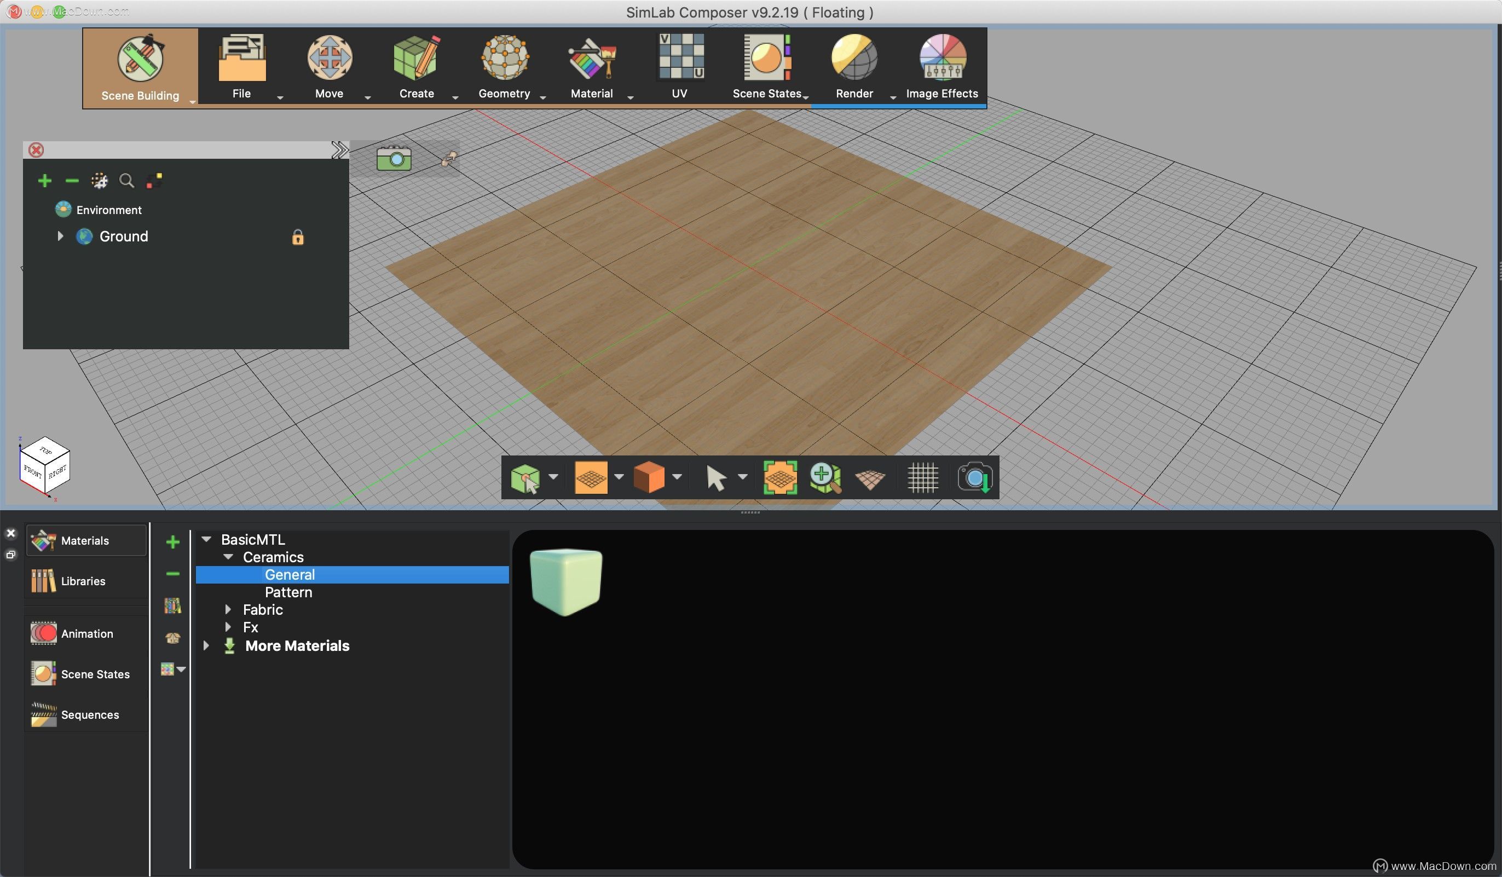Open dropdown arrow next to Material
This screenshot has height=877, width=1502.
(630, 97)
